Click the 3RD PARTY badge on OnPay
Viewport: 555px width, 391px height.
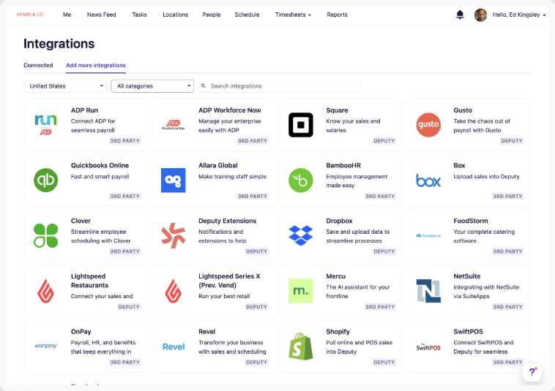pyautogui.click(x=125, y=362)
